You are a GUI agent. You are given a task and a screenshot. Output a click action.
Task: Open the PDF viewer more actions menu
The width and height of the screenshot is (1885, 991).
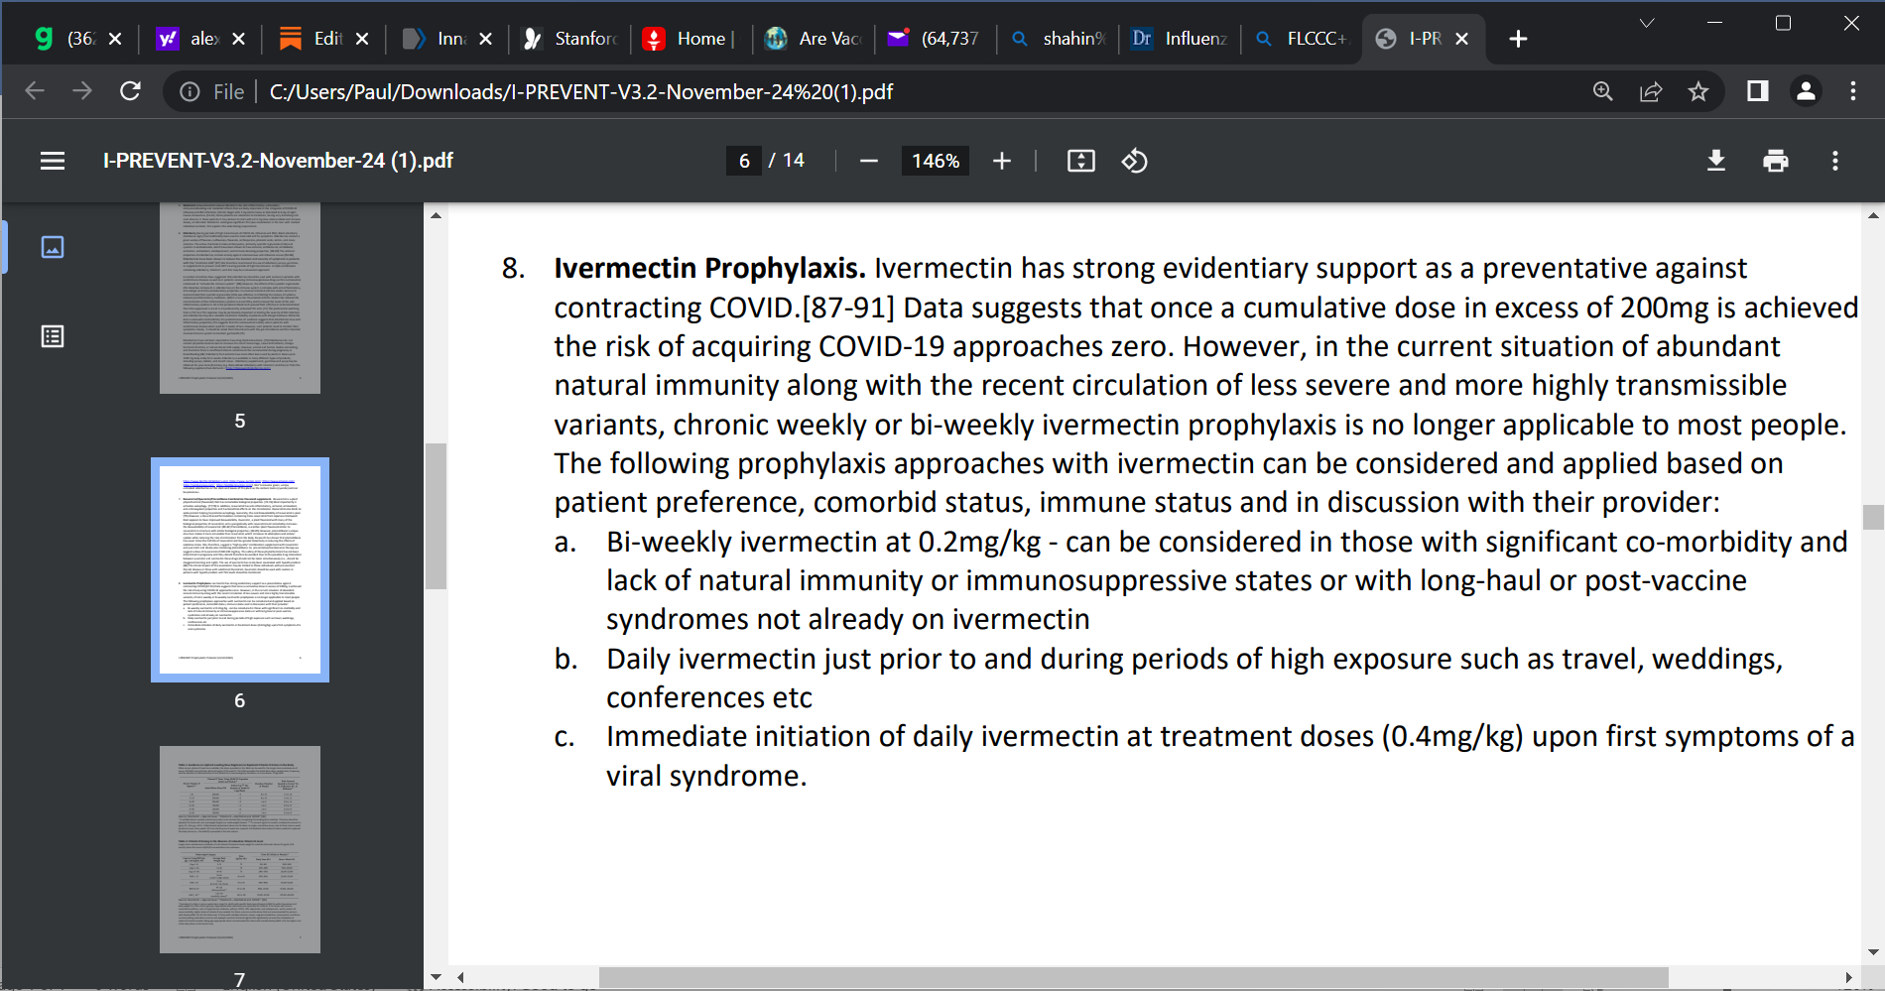point(1835,161)
